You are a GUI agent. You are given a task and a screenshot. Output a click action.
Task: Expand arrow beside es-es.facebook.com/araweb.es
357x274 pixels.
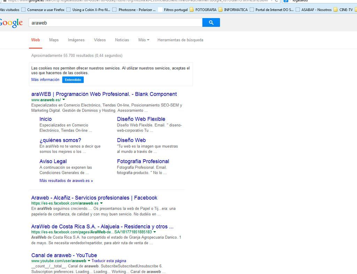pyautogui.click(x=101, y=203)
